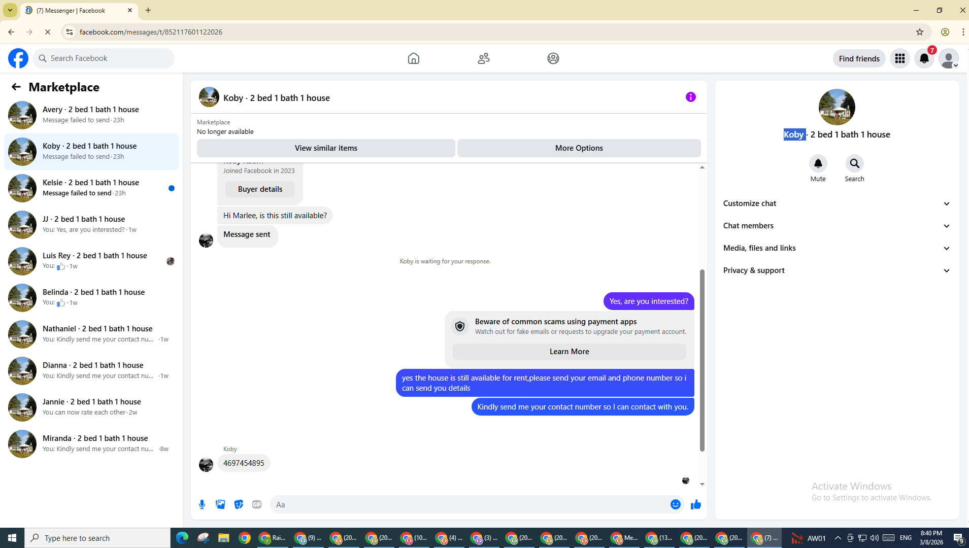Open Microsoft Edge from taskbar
The image size is (969, 548).
182,538
